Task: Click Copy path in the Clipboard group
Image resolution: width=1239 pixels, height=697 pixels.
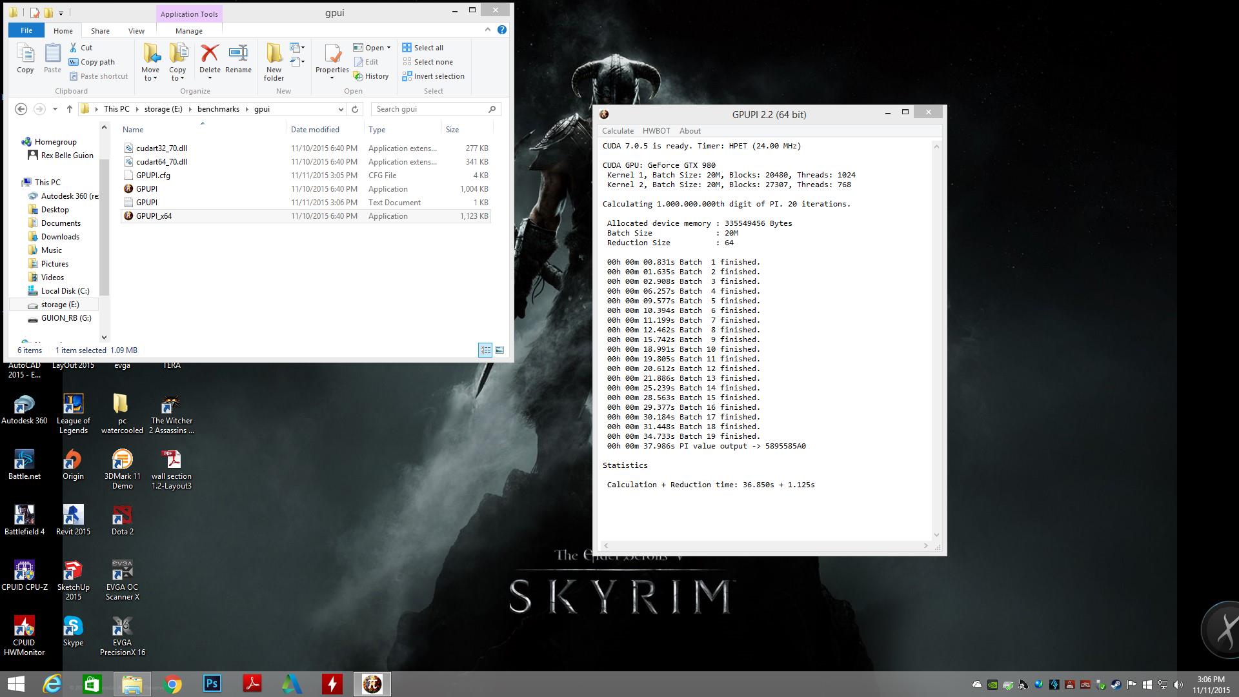Action: click(92, 62)
